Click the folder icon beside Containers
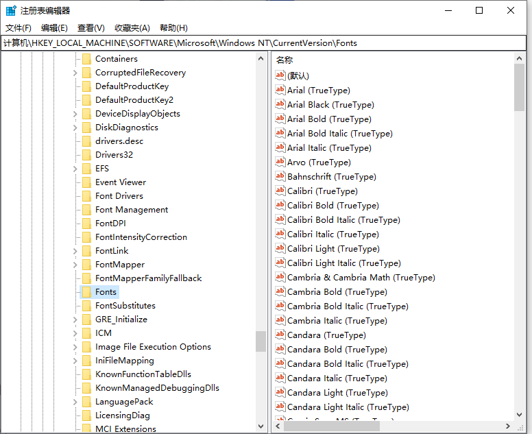The height and width of the screenshot is (434, 532). point(87,59)
